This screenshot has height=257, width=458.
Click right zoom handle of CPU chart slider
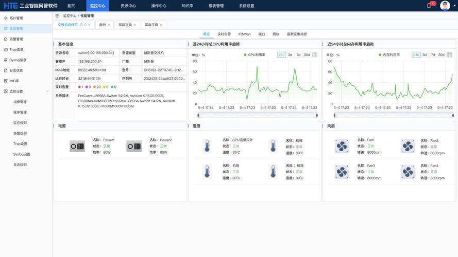[x=317, y=115]
